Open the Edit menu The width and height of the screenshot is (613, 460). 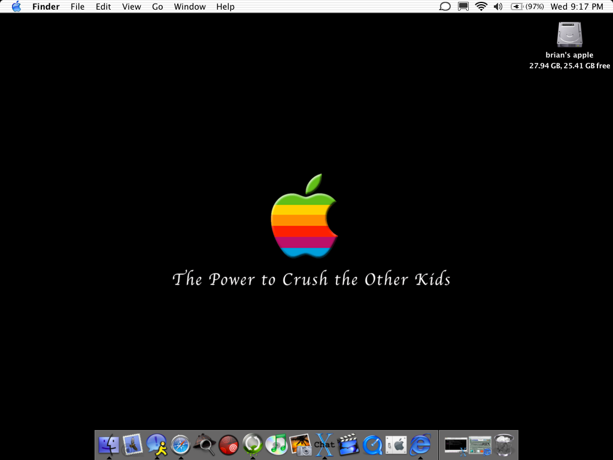click(x=103, y=7)
